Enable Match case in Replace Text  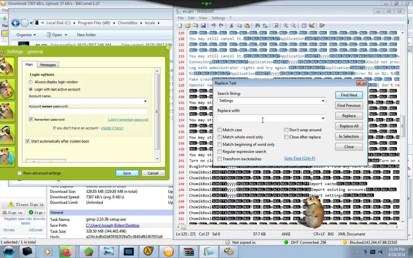tap(220, 130)
